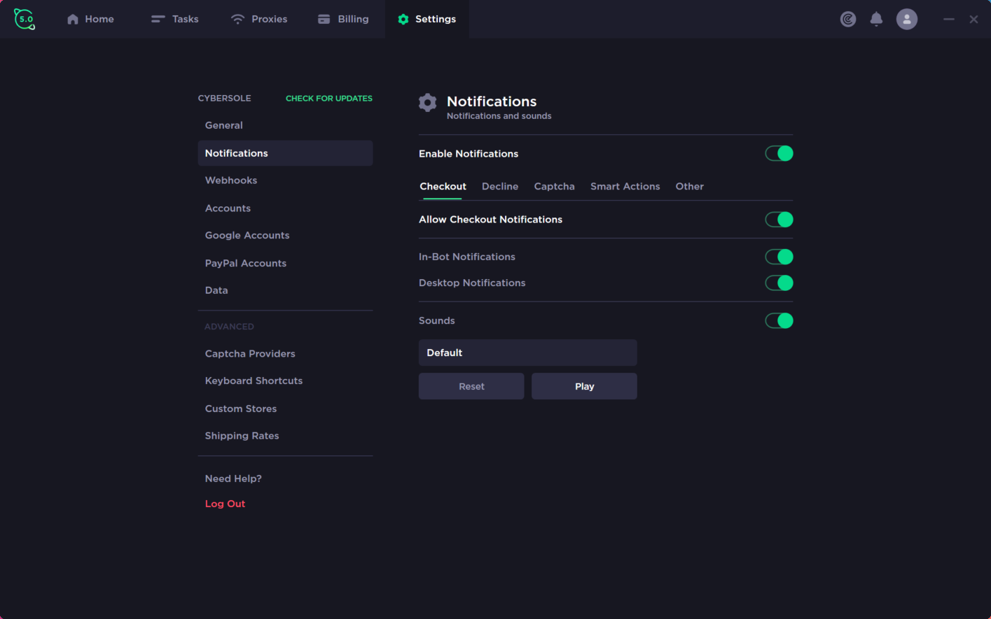The image size is (991, 619).
Task: Go to the Home tab label
Action: [x=99, y=19]
